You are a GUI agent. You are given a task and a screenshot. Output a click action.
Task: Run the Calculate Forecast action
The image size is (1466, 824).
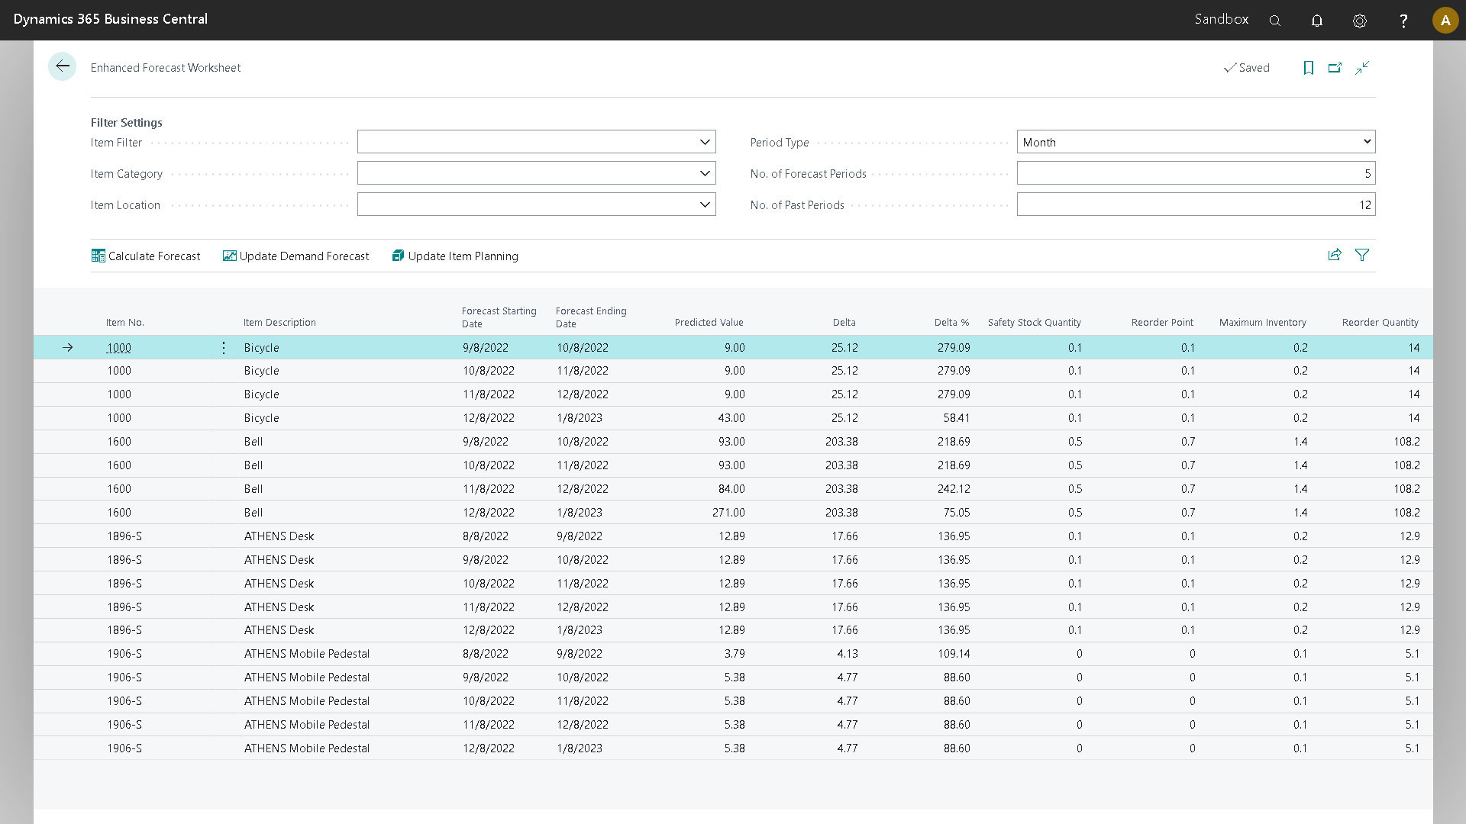coord(146,256)
